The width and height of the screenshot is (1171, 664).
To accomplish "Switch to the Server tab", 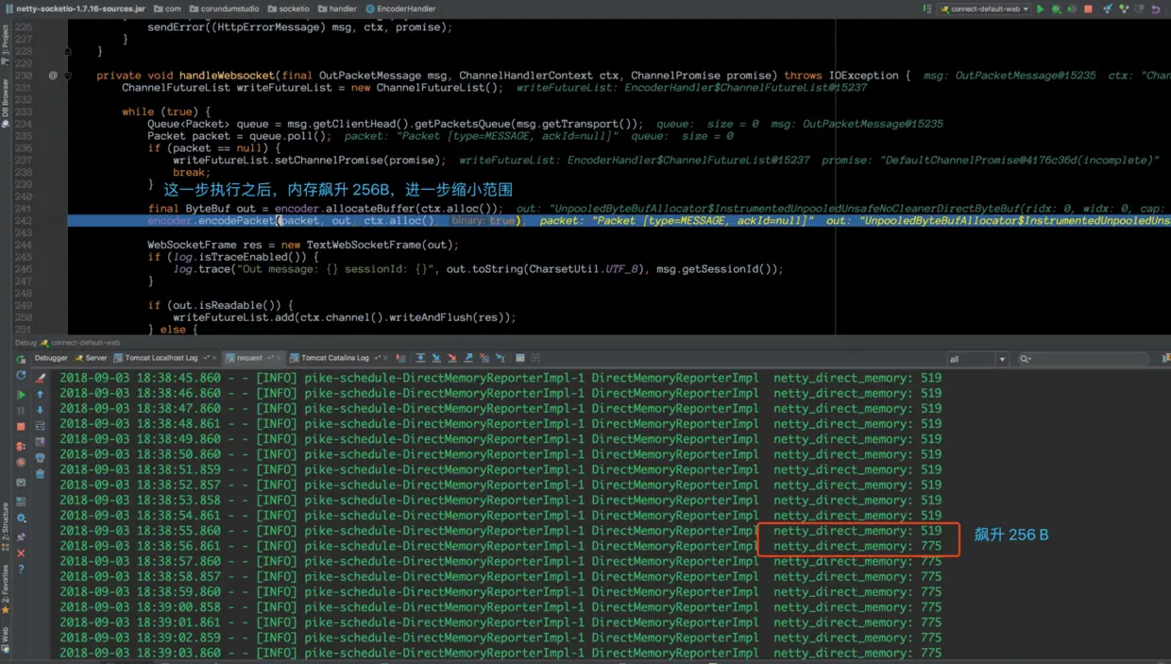I will pos(91,359).
